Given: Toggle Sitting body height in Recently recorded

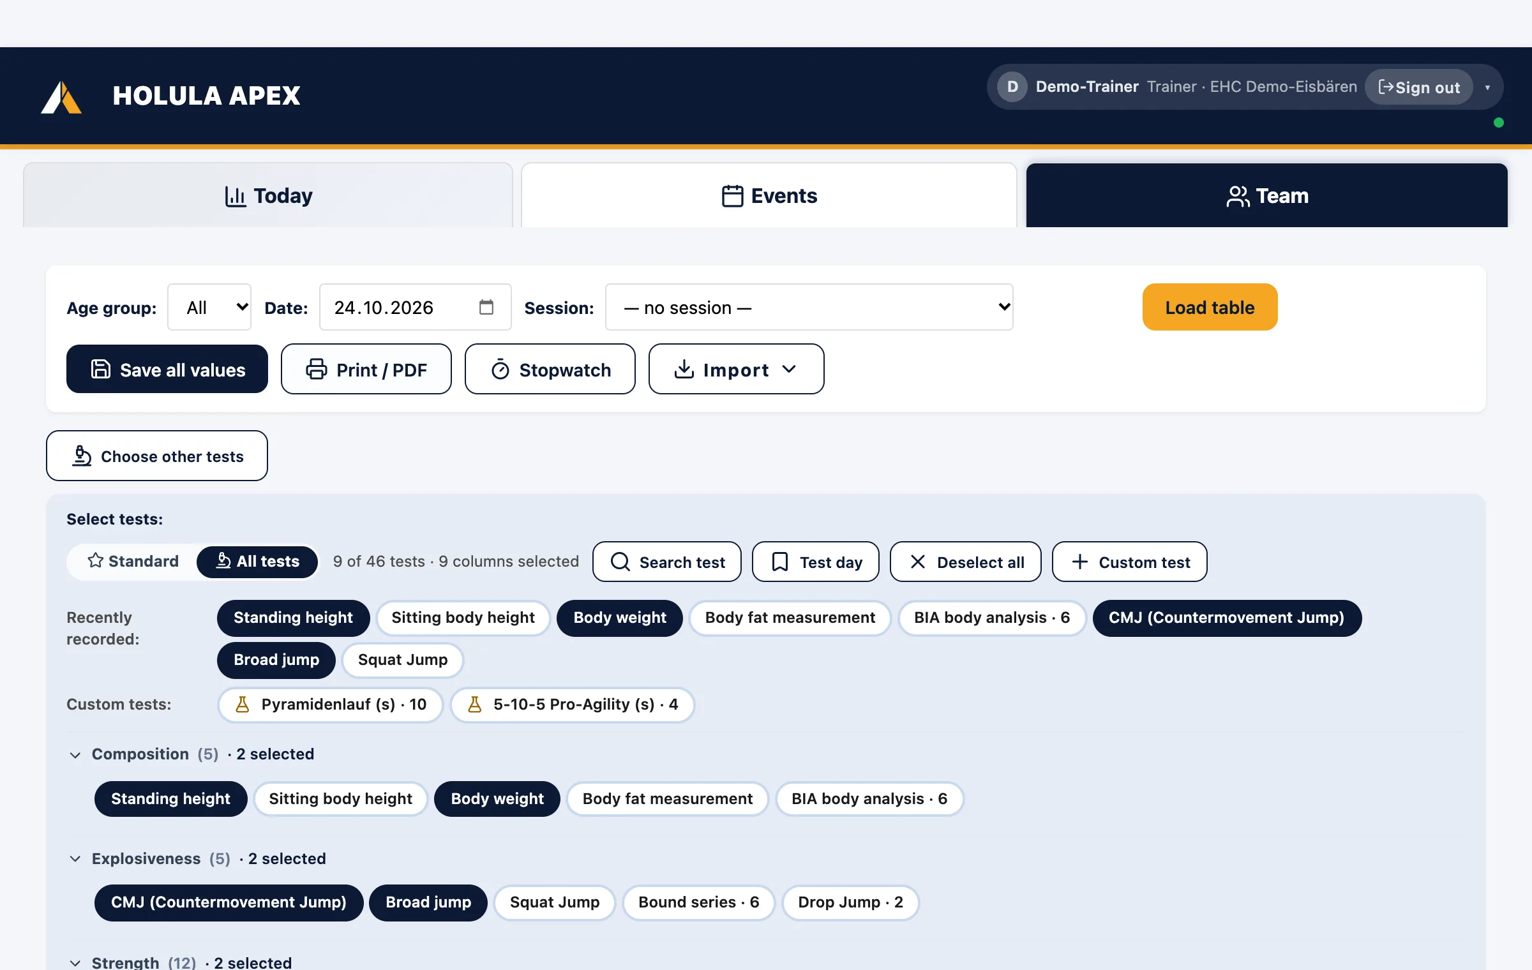Looking at the screenshot, I should (x=463, y=618).
